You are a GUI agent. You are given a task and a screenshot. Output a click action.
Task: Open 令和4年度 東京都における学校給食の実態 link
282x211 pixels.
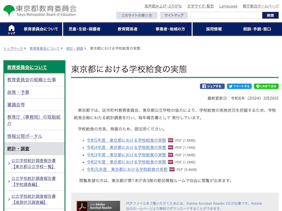[126, 147]
